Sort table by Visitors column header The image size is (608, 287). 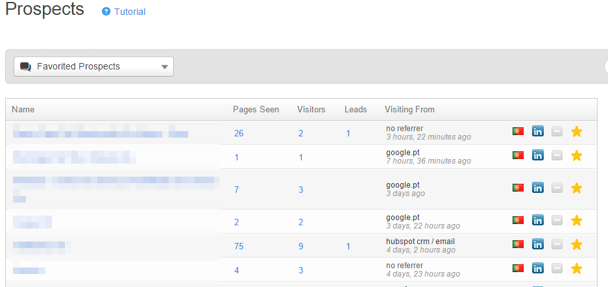311,110
